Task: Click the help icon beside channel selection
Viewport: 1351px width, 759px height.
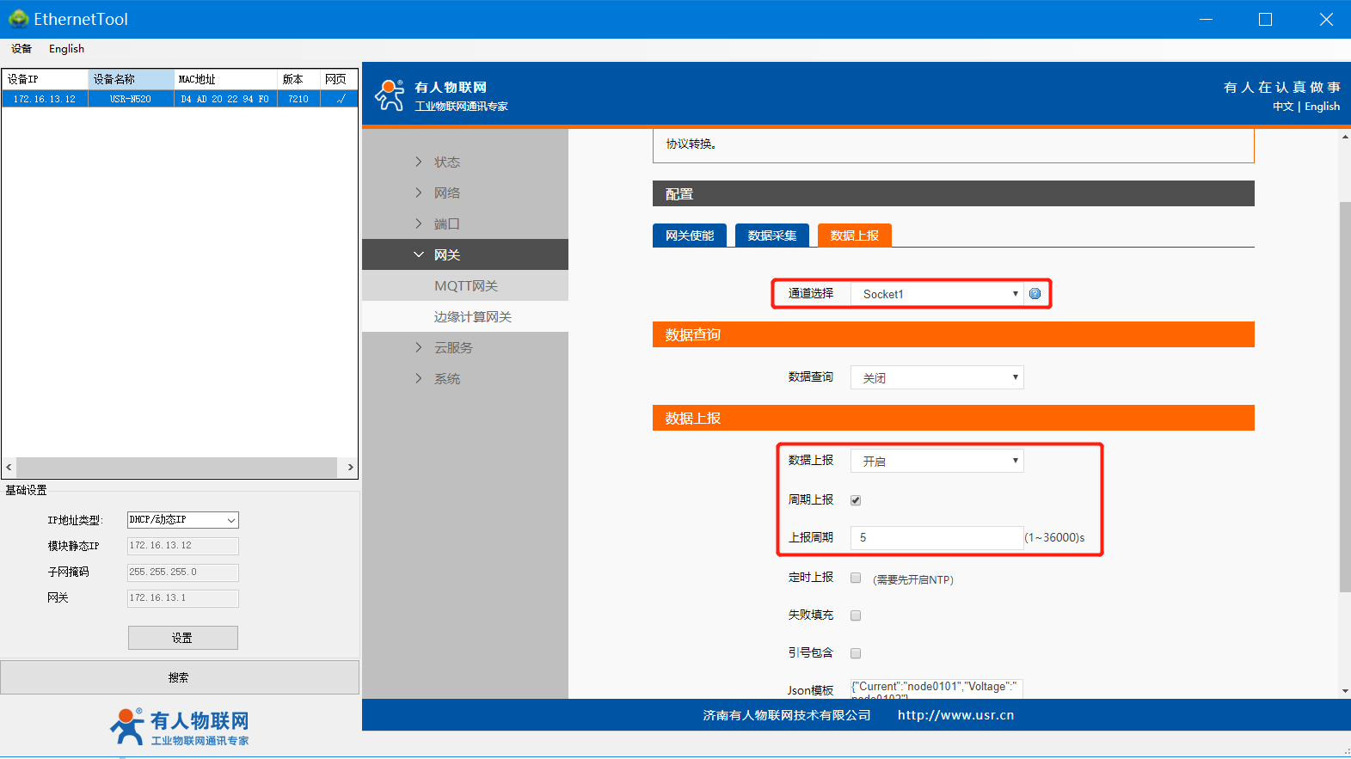Action: click(1035, 294)
